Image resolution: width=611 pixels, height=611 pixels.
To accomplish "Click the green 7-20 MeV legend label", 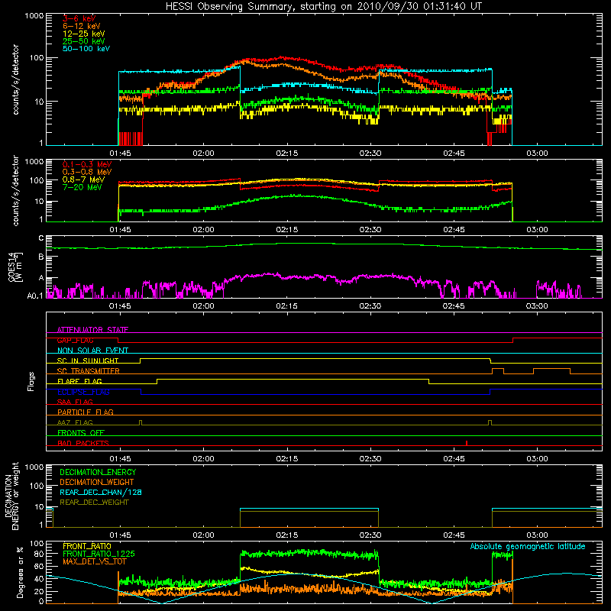I will [82, 187].
